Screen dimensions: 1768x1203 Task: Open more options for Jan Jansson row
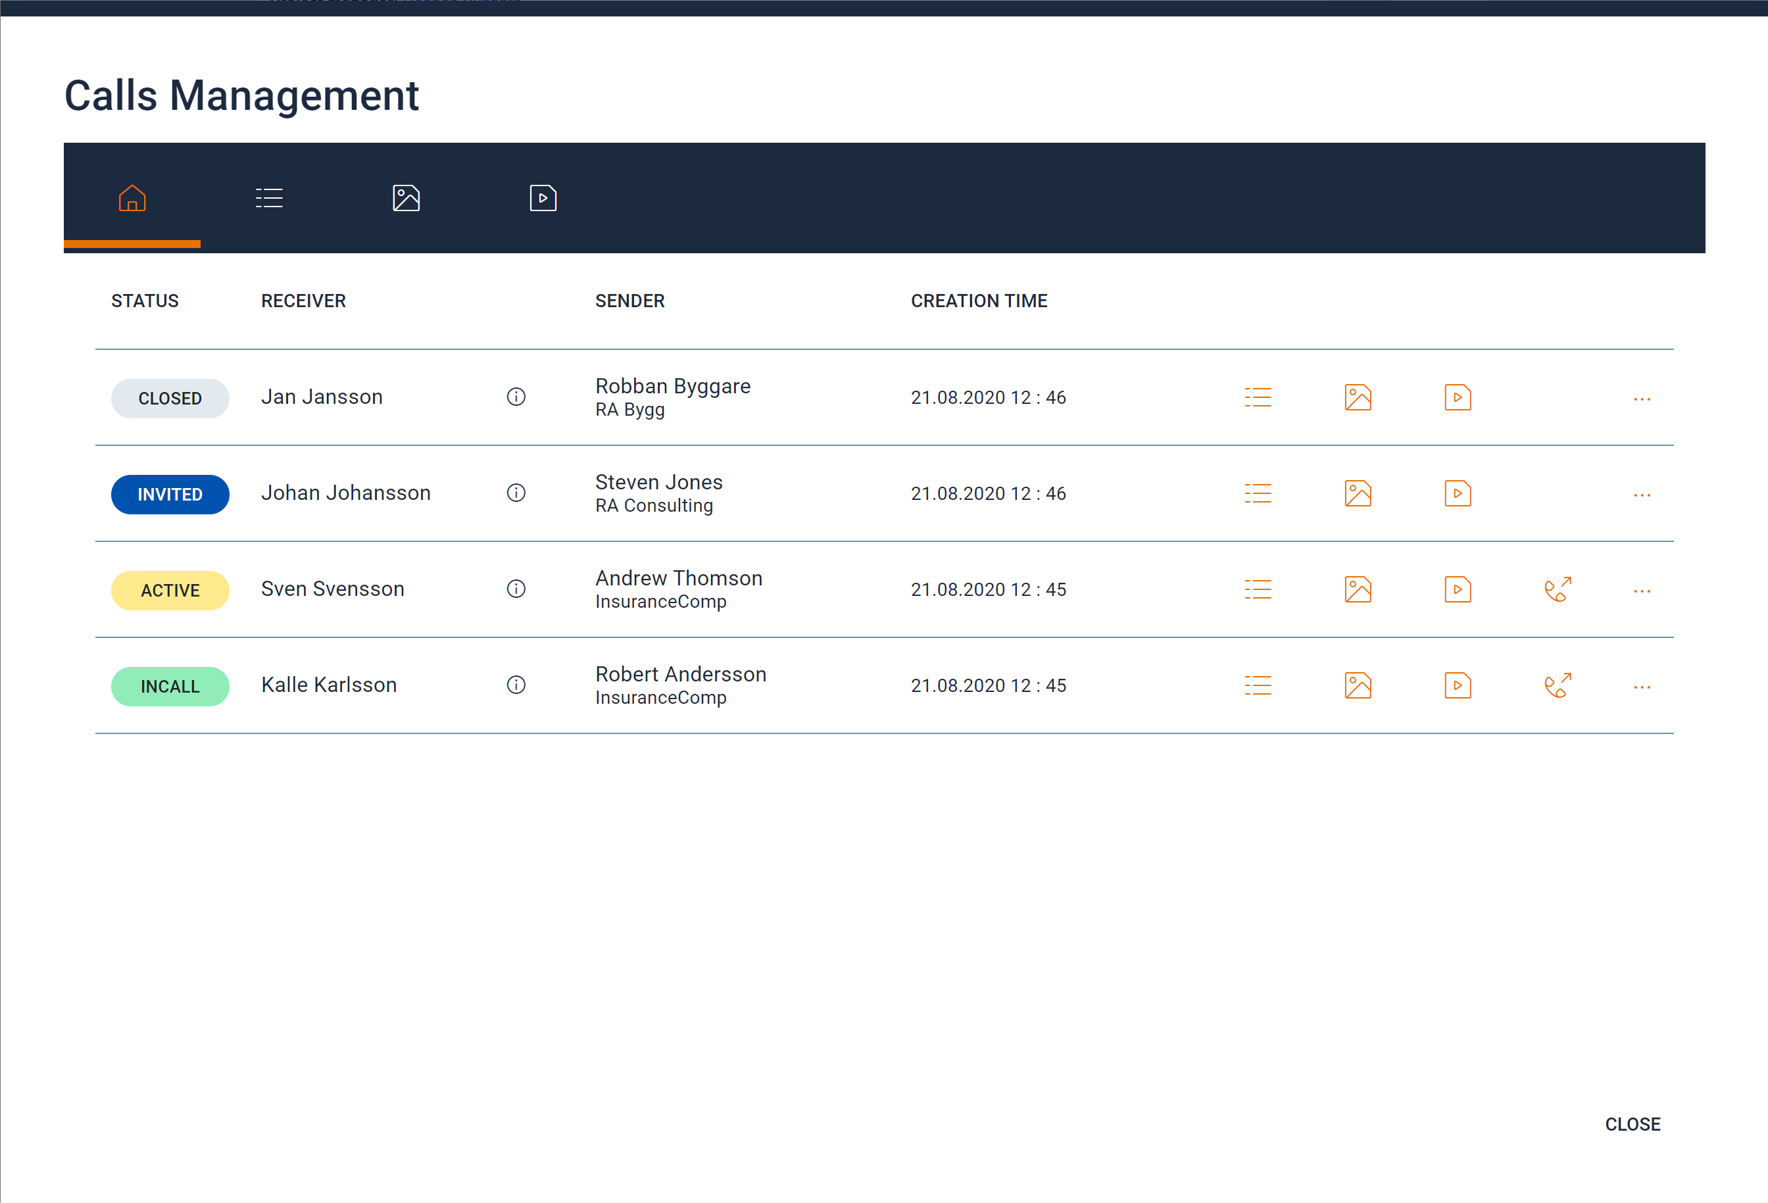tap(1642, 399)
